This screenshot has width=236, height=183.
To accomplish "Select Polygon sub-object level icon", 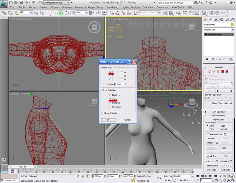I will (223, 72).
